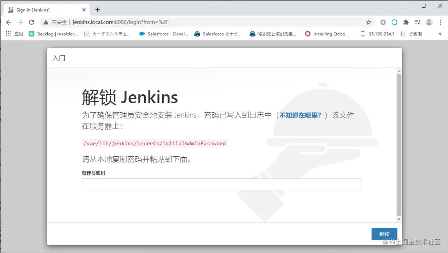The width and height of the screenshot is (448, 253).
Task: Minimize the Chrome window
Action: (x=407, y=6)
